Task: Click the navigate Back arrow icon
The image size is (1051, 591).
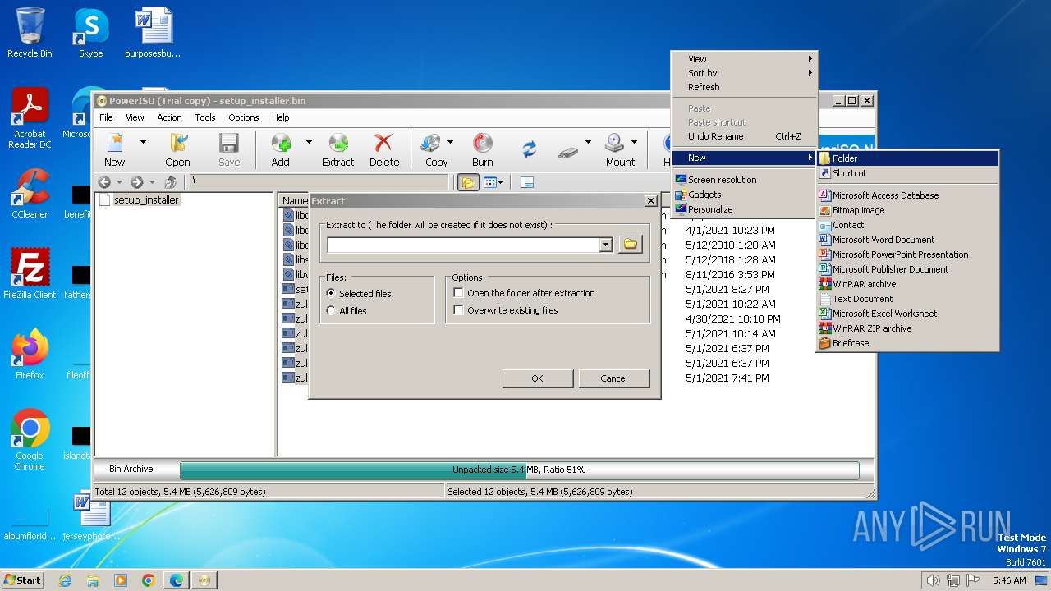Action: coord(104,182)
